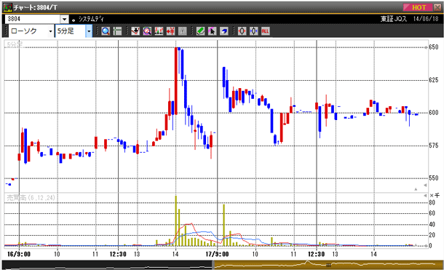Open the 3804 stock code dropdown arrow
444x270 pixels.
click(65, 19)
